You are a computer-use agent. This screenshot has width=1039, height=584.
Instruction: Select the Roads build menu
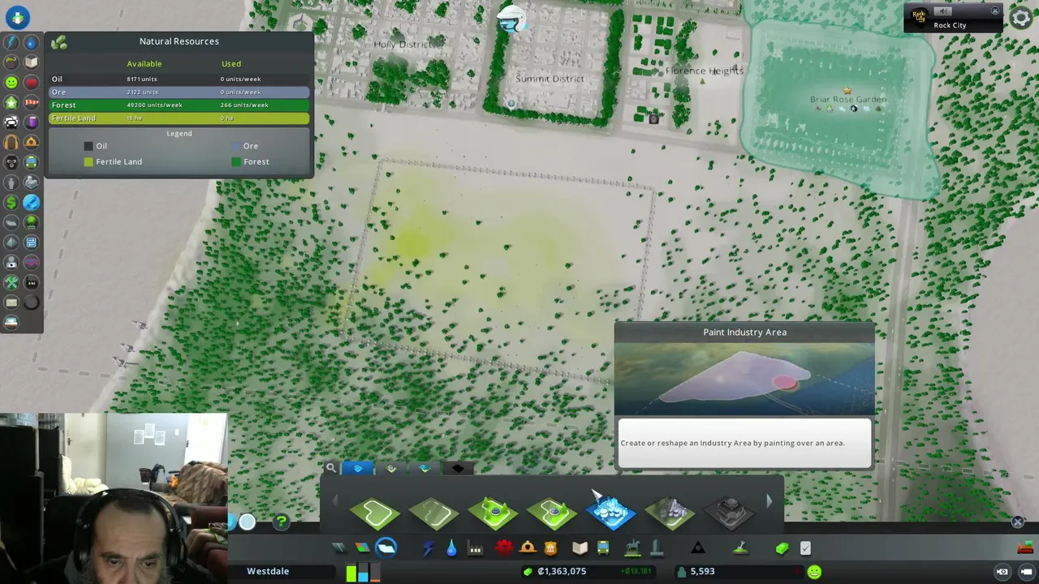click(338, 548)
